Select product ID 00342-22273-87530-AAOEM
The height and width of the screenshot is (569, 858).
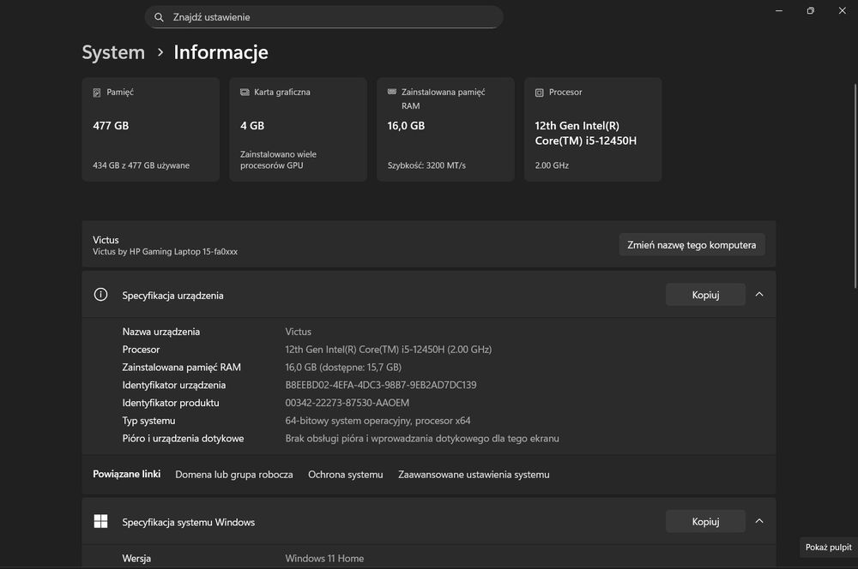[347, 403]
